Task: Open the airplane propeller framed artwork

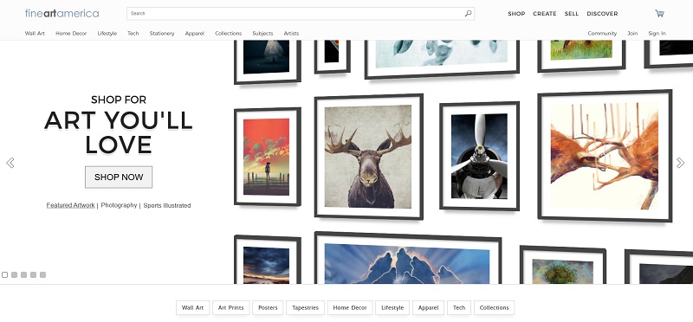Action: (x=480, y=157)
